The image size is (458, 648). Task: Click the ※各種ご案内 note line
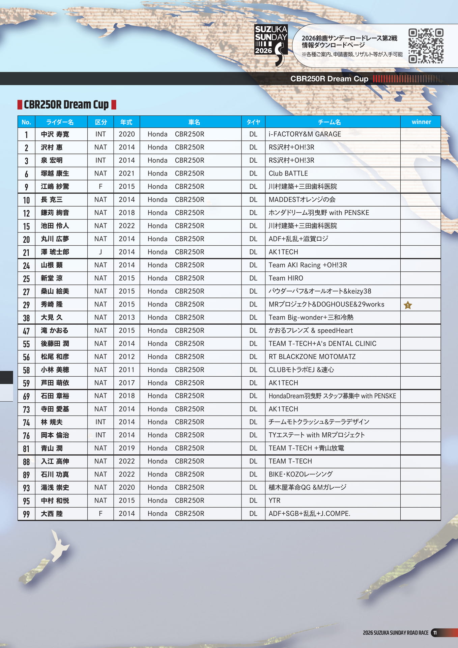pos(352,54)
